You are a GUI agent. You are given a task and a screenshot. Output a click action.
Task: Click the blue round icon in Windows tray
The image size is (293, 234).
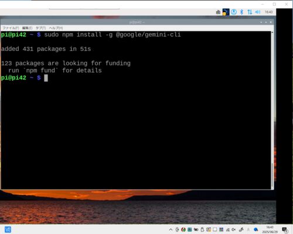255,230
